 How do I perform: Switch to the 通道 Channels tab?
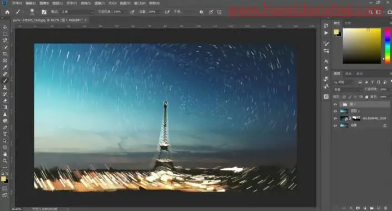pyautogui.click(x=348, y=73)
